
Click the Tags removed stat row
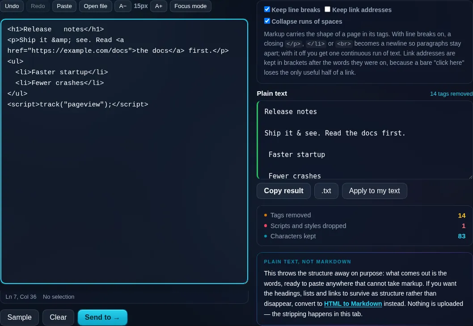coord(364,215)
